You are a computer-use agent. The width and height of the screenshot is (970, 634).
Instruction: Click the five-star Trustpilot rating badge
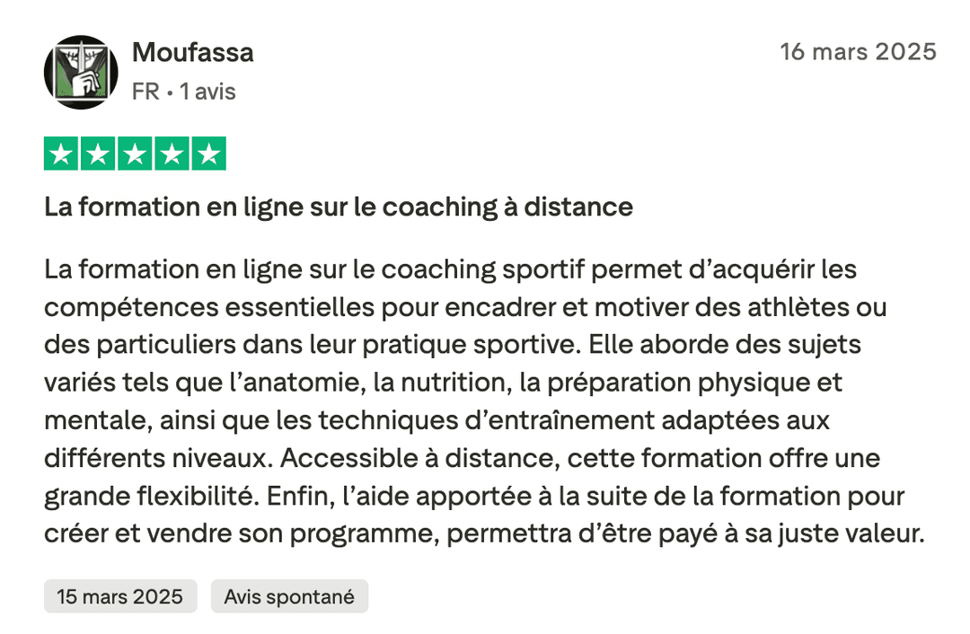point(135,153)
